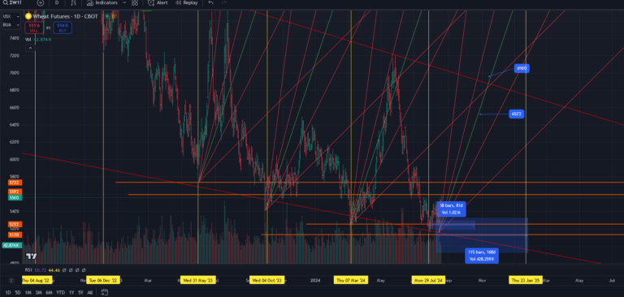Click the Thu 23 Jan '25 date marker

tap(526, 280)
